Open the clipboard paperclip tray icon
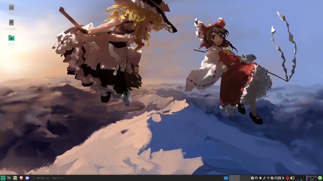Screen dimensions: 323x181 (x=264, y=178)
